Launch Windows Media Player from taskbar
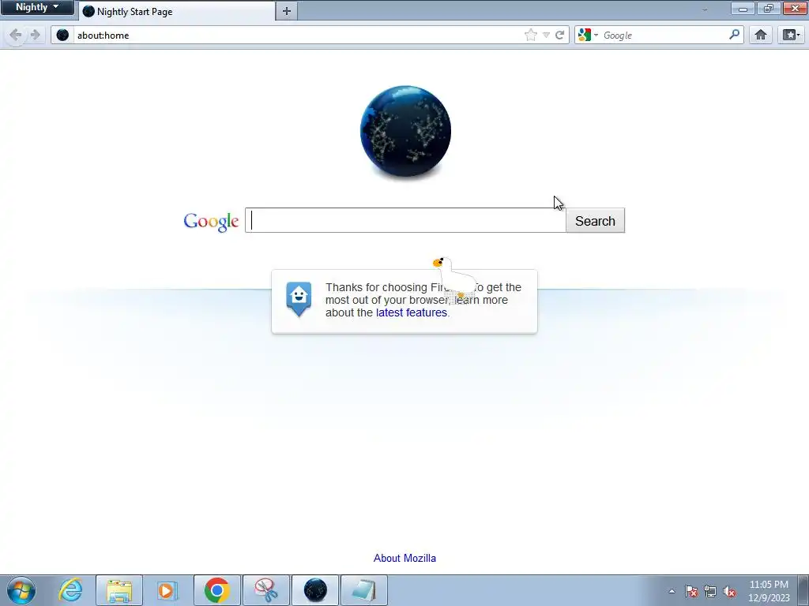 pos(167,590)
